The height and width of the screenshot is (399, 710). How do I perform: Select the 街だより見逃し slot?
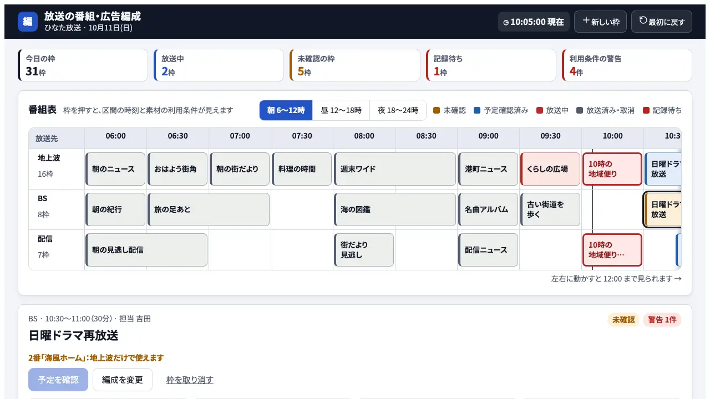364,250
